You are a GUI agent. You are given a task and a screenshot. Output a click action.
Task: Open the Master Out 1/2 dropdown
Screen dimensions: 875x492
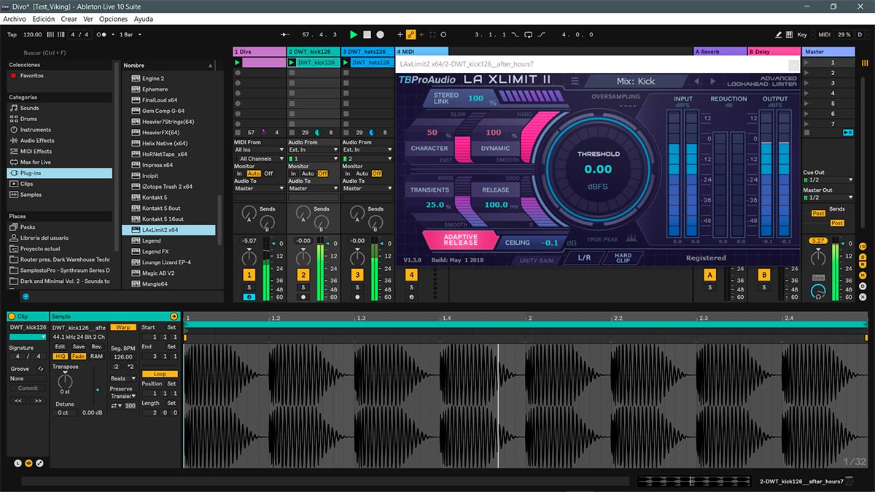click(828, 198)
